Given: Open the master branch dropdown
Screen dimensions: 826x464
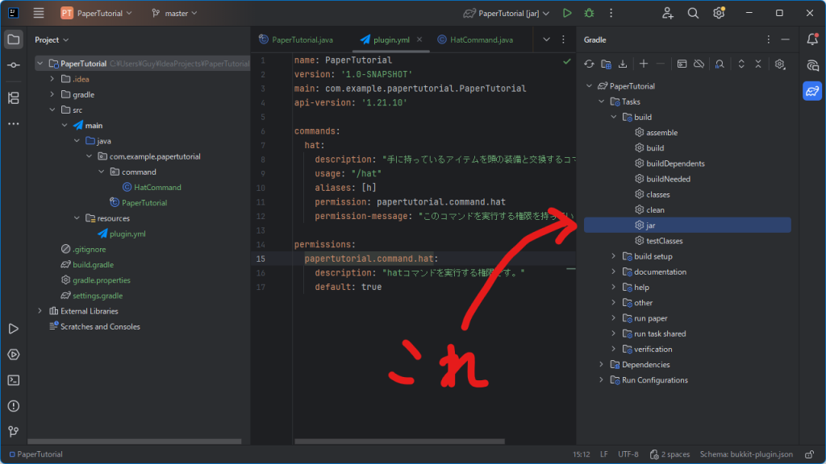Looking at the screenshot, I should coord(174,14).
